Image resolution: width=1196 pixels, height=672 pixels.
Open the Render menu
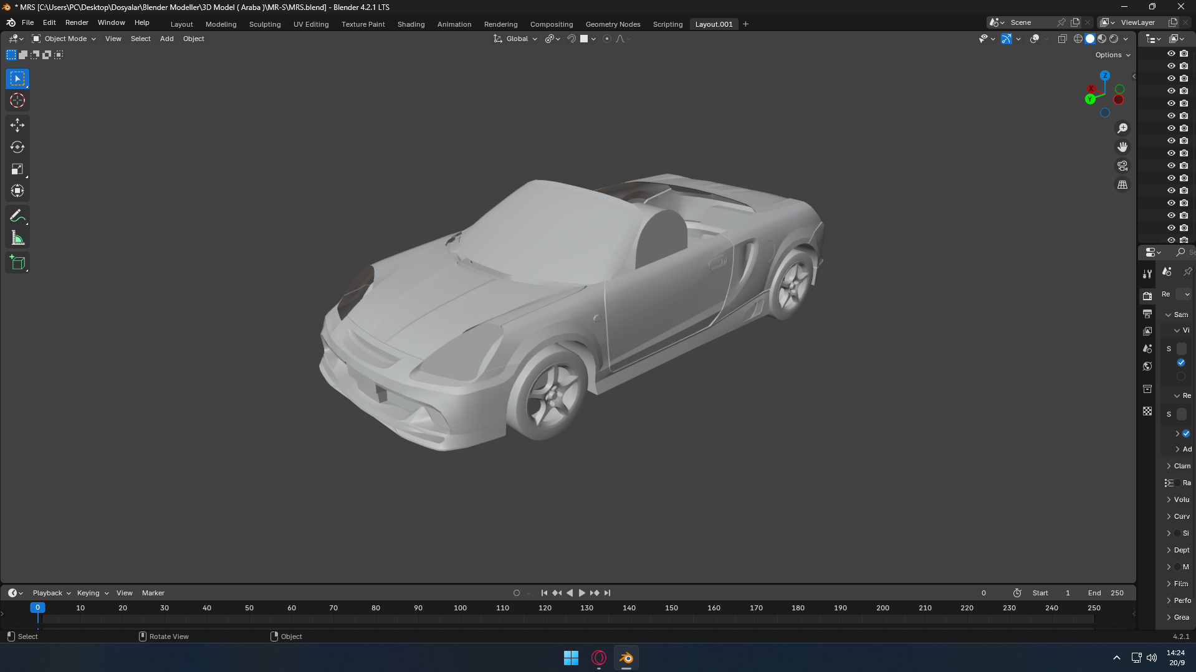point(77,22)
